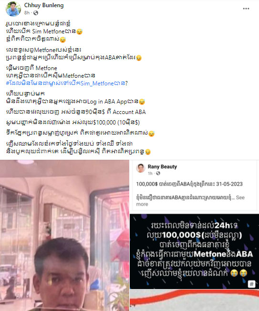Open the Rany Beauty name link
This screenshot has height=311, width=259.
click(162, 166)
